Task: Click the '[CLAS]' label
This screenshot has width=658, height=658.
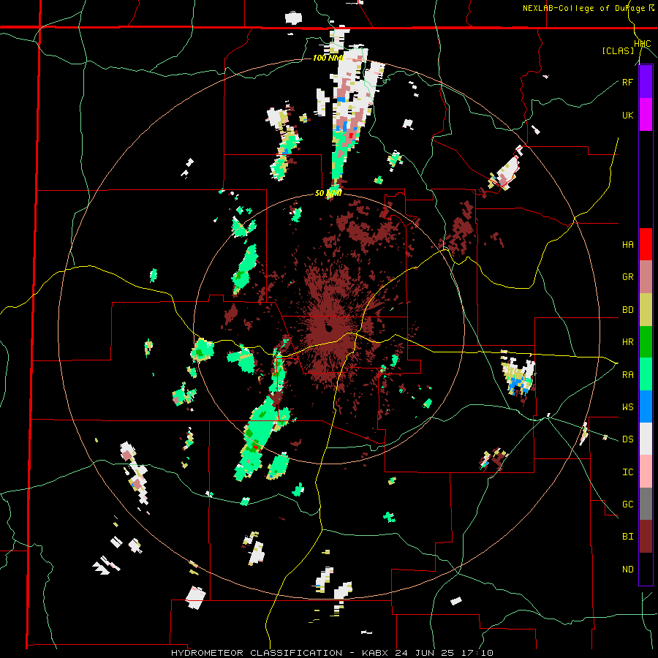Action: [x=618, y=50]
